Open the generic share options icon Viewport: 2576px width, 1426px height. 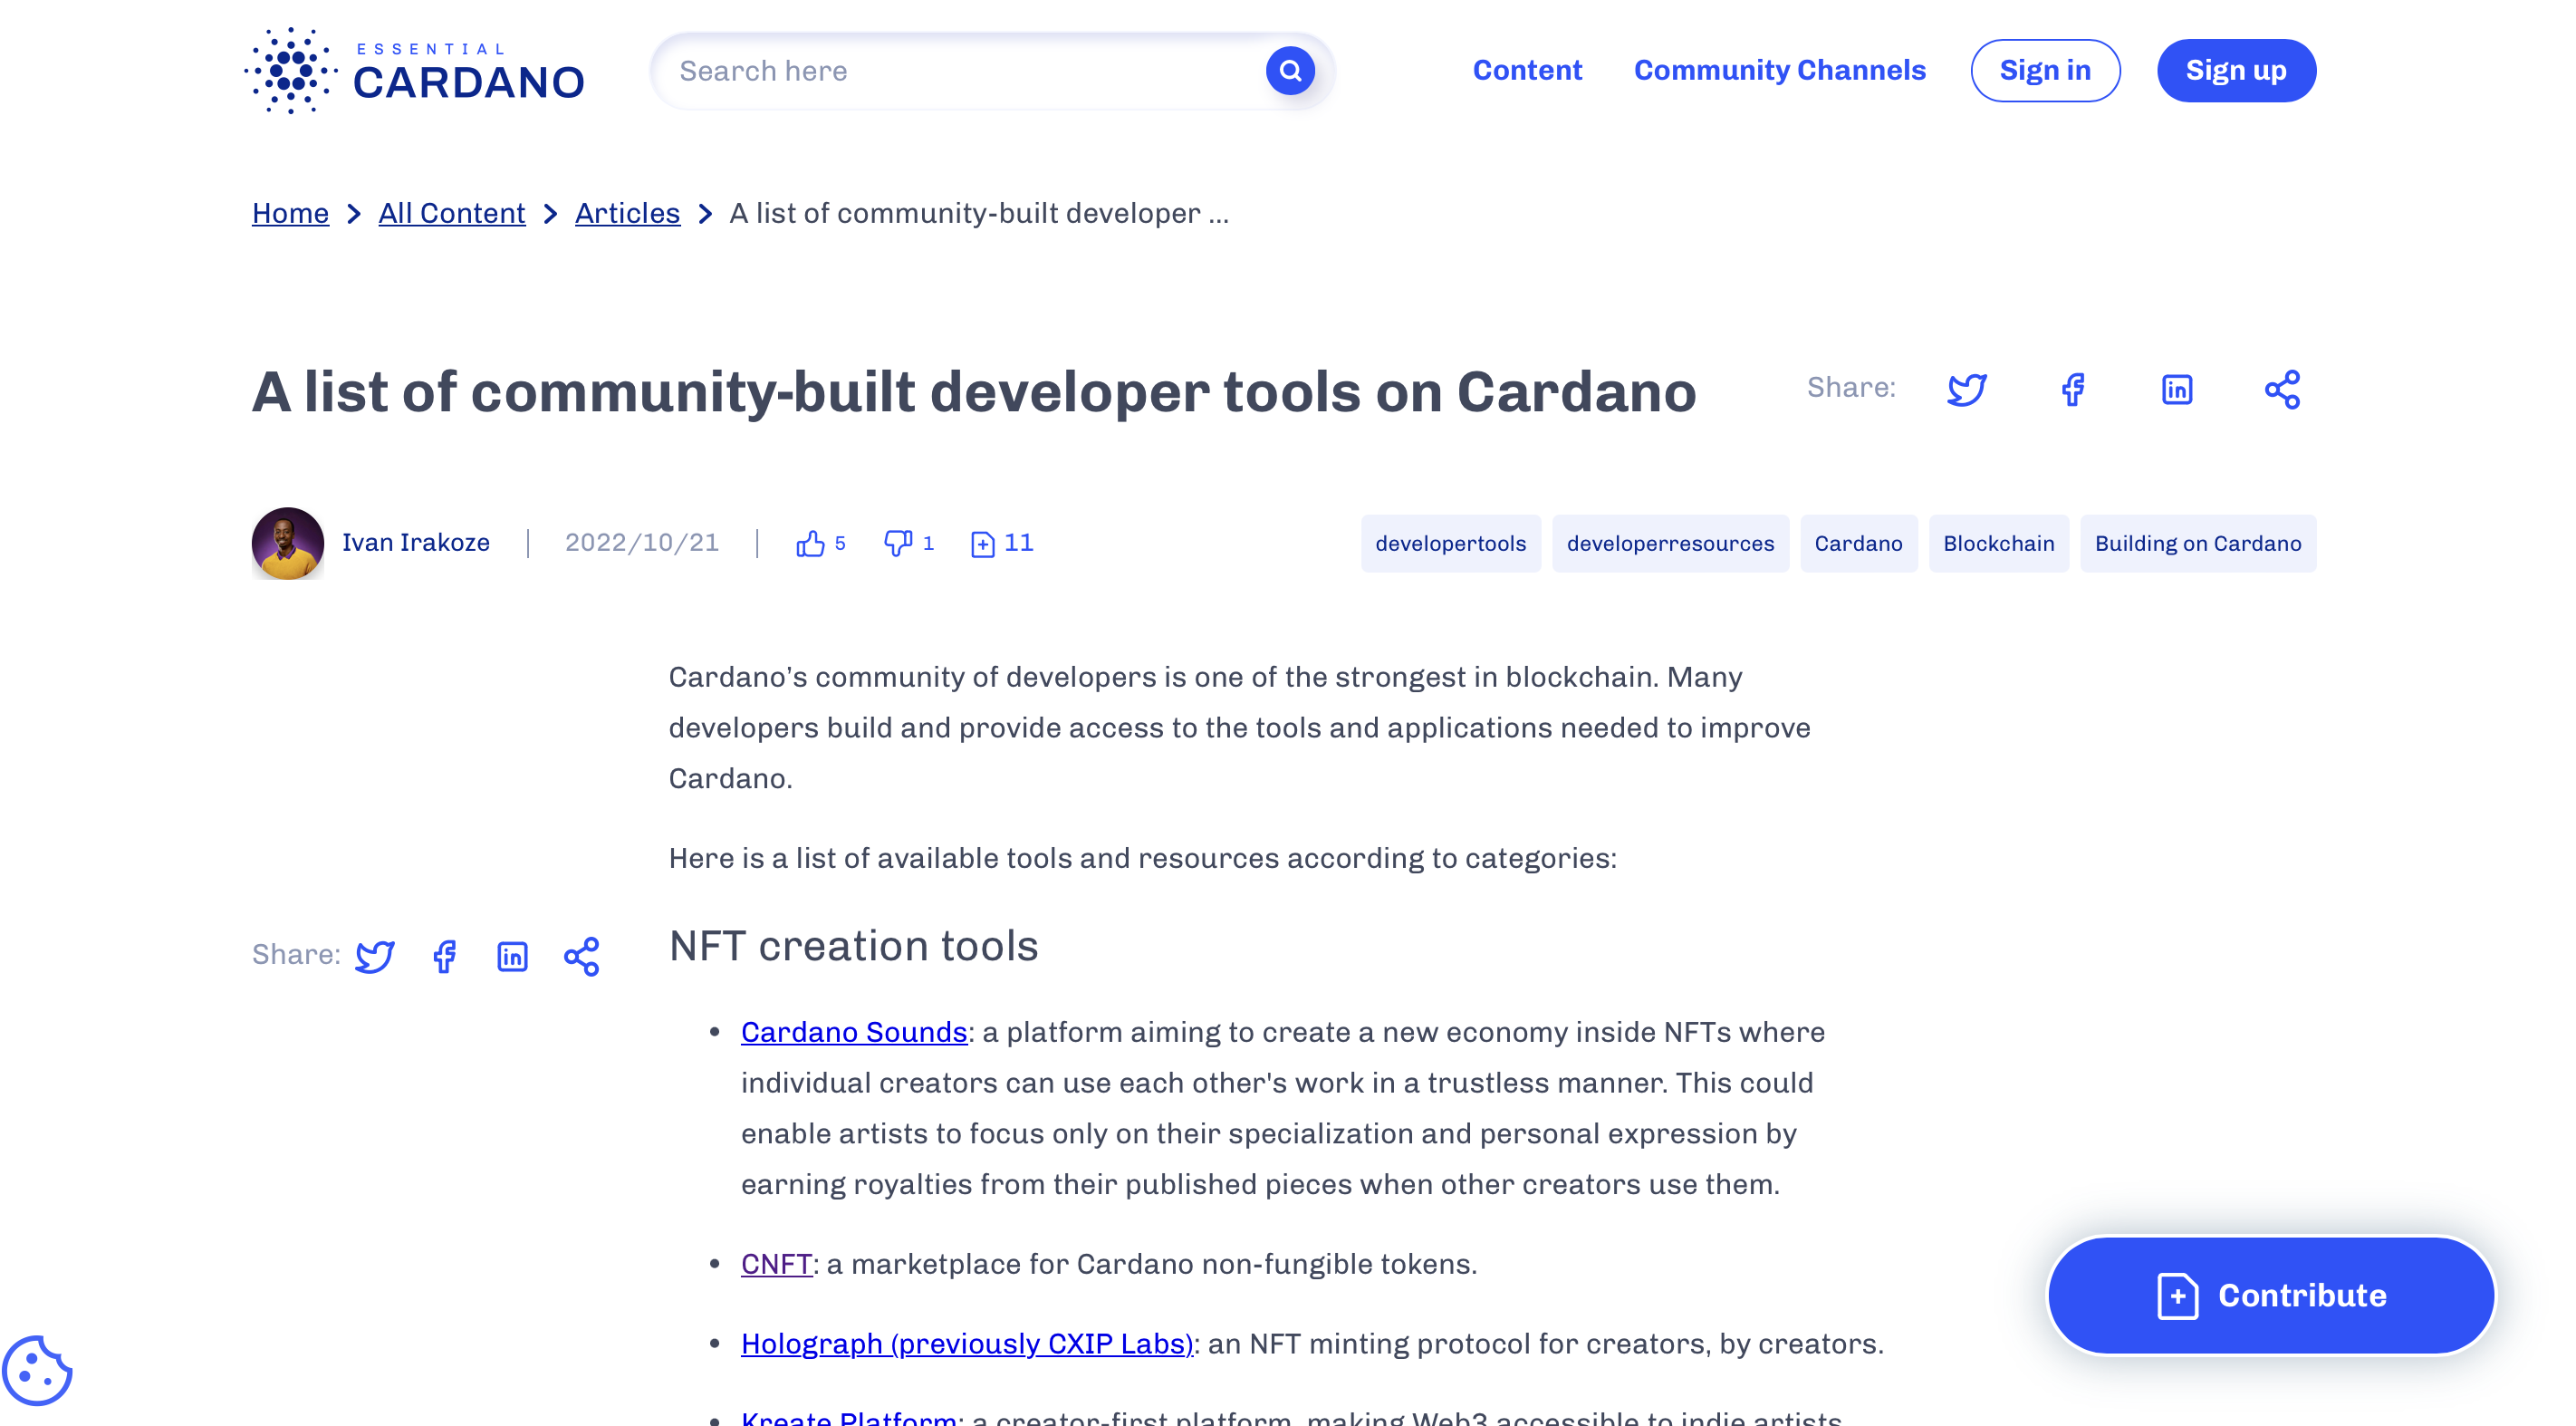click(2283, 390)
